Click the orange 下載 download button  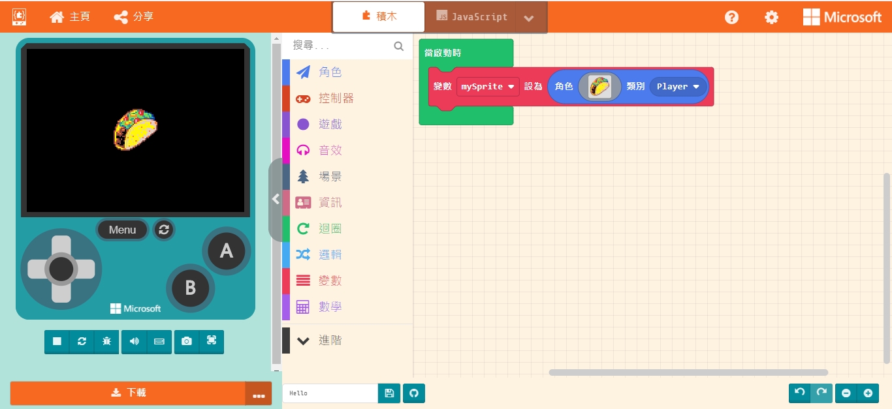128,393
